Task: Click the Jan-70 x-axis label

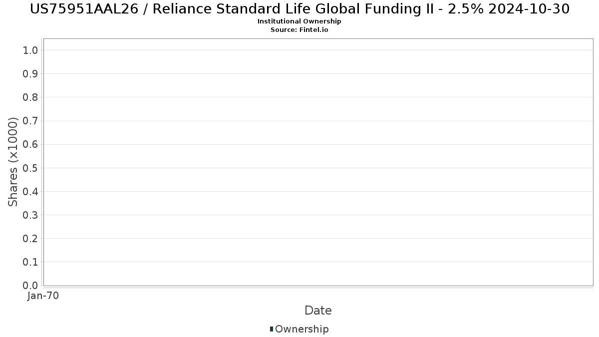Action: point(43,296)
